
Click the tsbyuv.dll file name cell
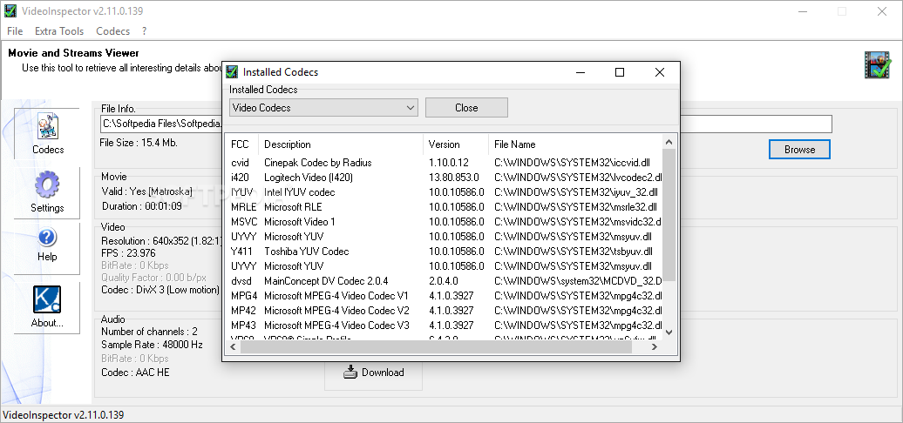(x=573, y=252)
